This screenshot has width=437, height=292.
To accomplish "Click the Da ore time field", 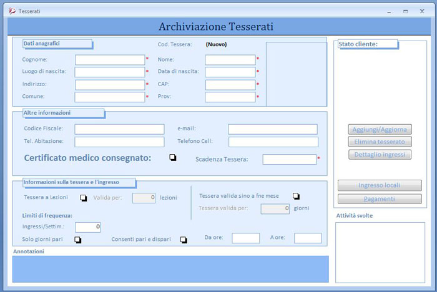I will 245,238.
